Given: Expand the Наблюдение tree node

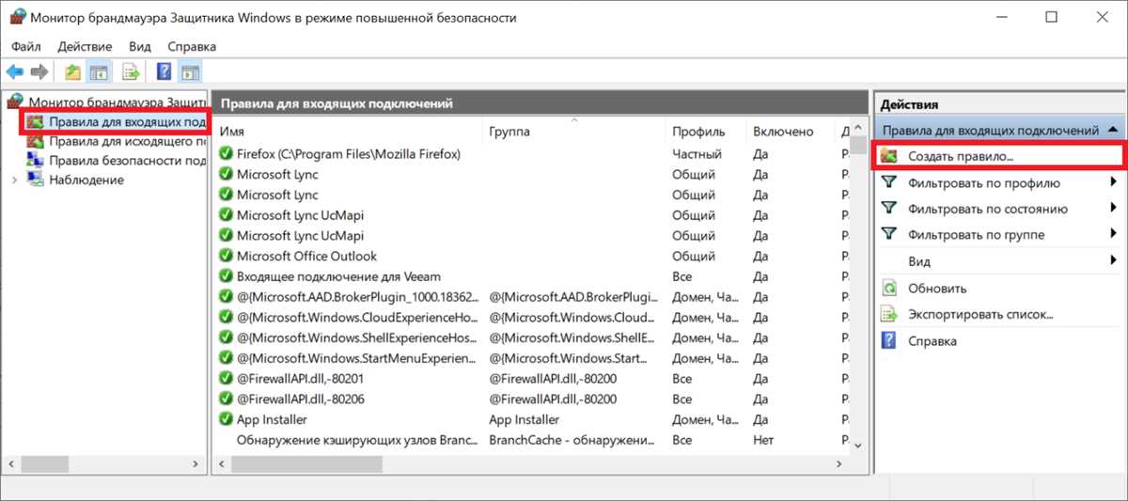Looking at the screenshot, I should [x=13, y=180].
